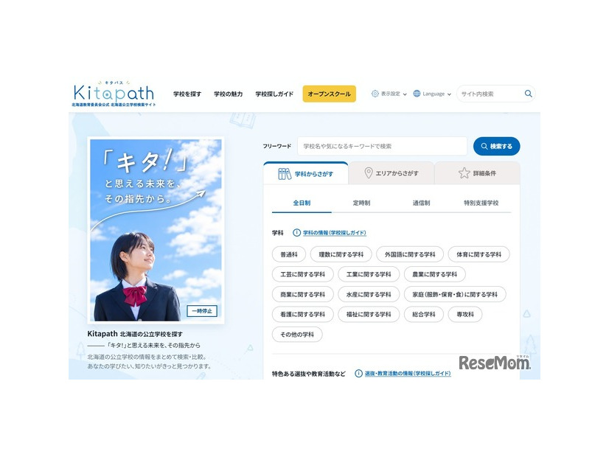
Task: Open 学校の魅力 menu
Action: point(228,94)
